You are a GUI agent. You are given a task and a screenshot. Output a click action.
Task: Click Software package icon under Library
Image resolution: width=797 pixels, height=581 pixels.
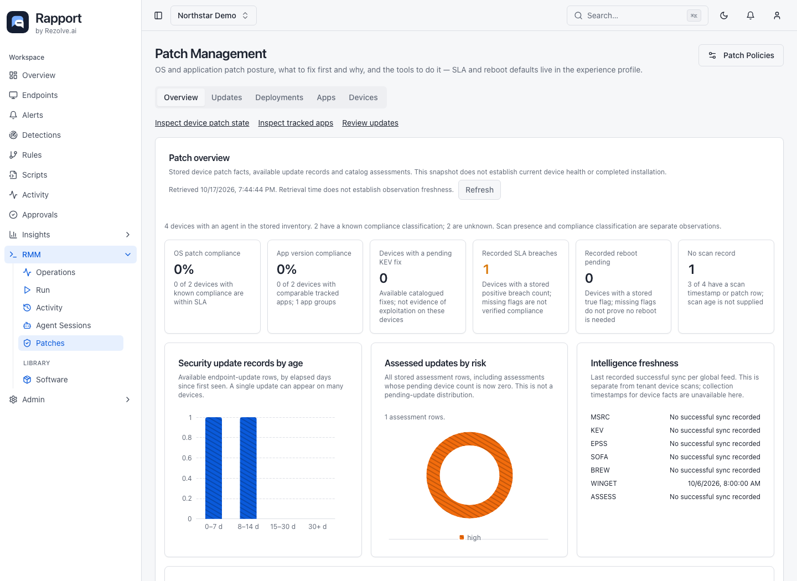27,380
